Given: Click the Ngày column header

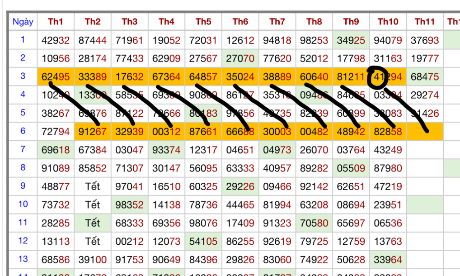Looking at the screenshot, I should tap(23, 22).
